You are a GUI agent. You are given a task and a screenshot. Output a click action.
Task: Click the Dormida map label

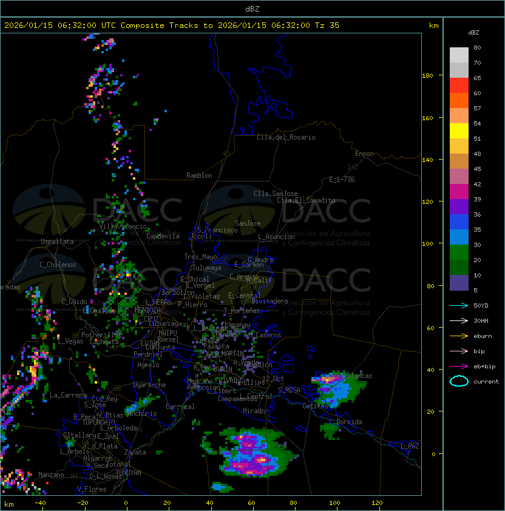coord(349,422)
